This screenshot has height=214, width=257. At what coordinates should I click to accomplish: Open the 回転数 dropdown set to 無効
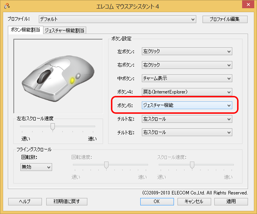pos(36,167)
